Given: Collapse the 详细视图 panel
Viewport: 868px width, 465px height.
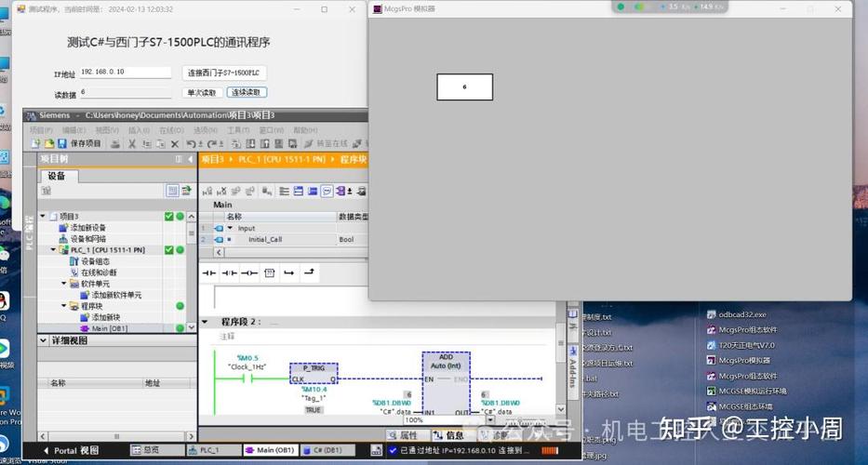Looking at the screenshot, I should point(43,341).
